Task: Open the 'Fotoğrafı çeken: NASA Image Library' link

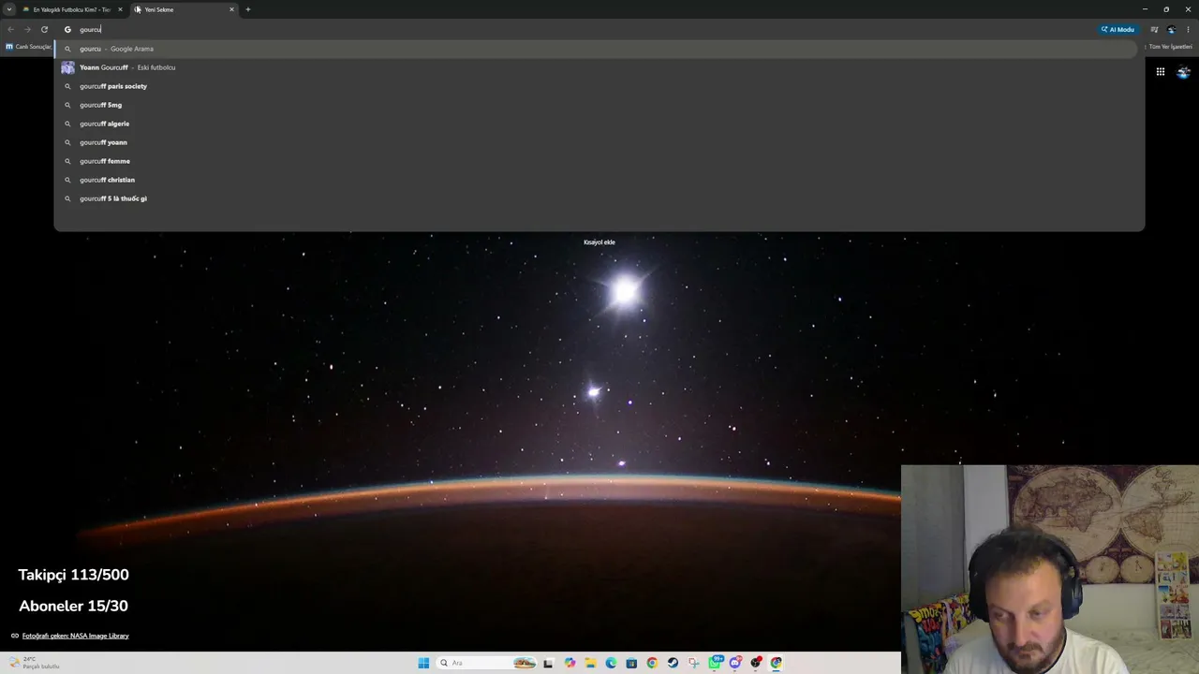Action: [75, 636]
